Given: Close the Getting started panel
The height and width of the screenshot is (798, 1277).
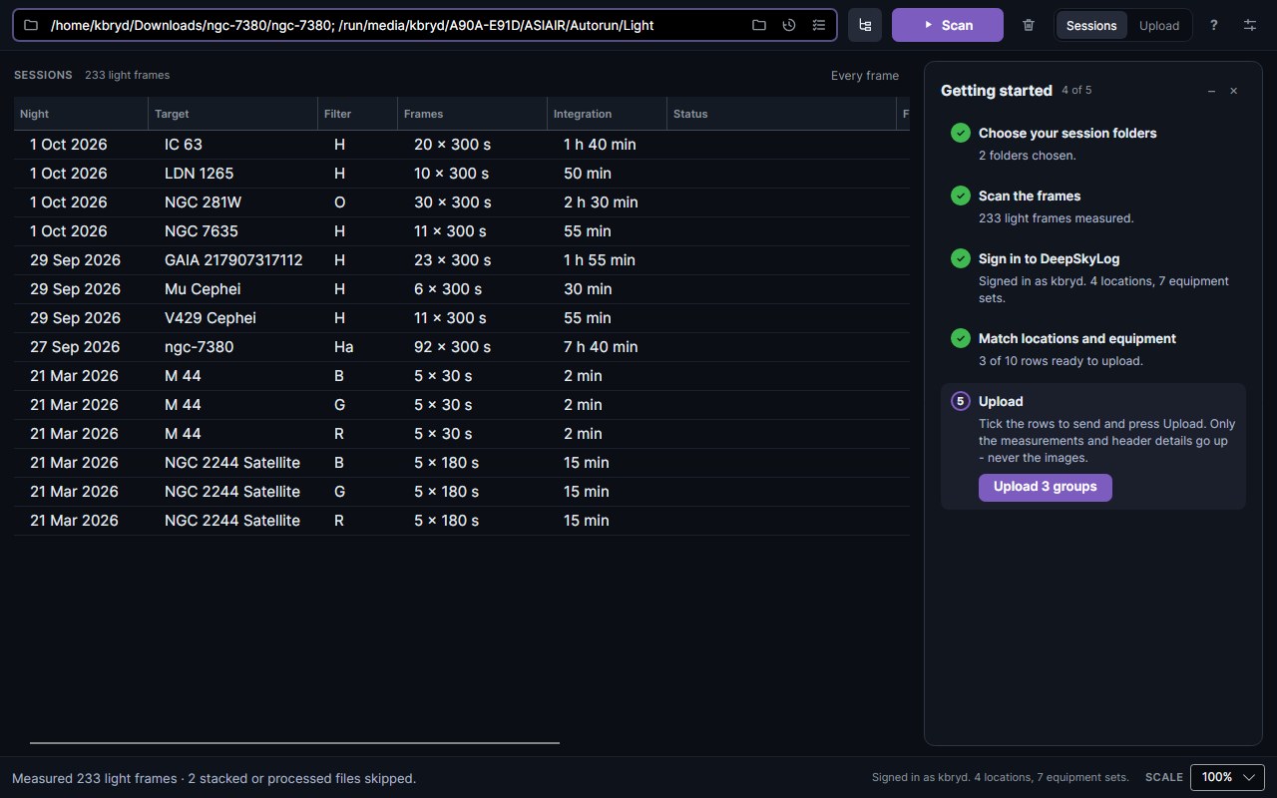Looking at the screenshot, I should pyautogui.click(x=1233, y=91).
